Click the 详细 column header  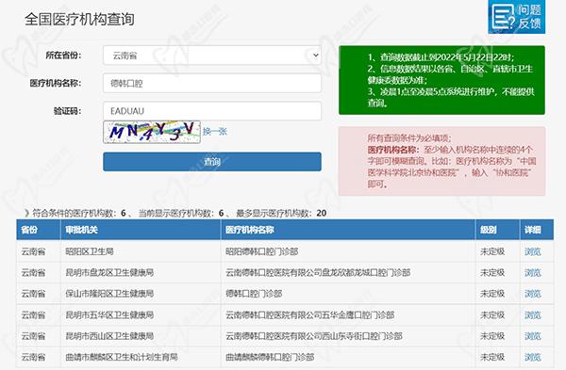tap(537, 230)
